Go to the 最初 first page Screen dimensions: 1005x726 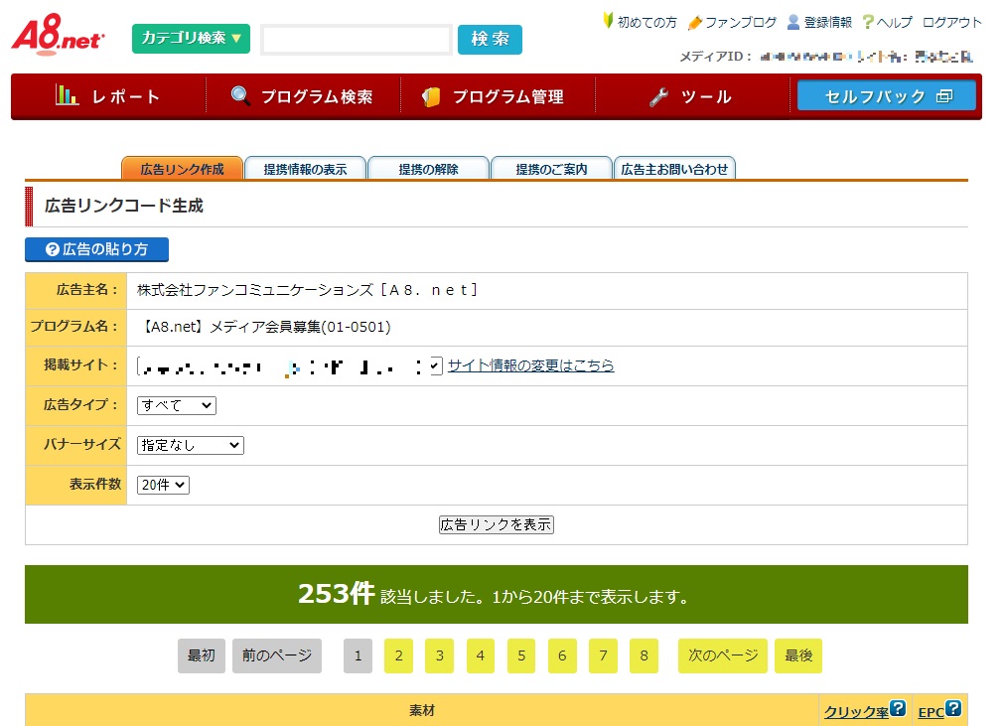coord(202,655)
